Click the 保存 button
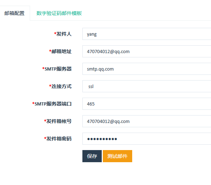211x185 pixels. coord(92,156)
